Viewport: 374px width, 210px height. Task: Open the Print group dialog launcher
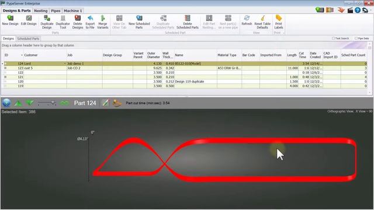point(284,33)
